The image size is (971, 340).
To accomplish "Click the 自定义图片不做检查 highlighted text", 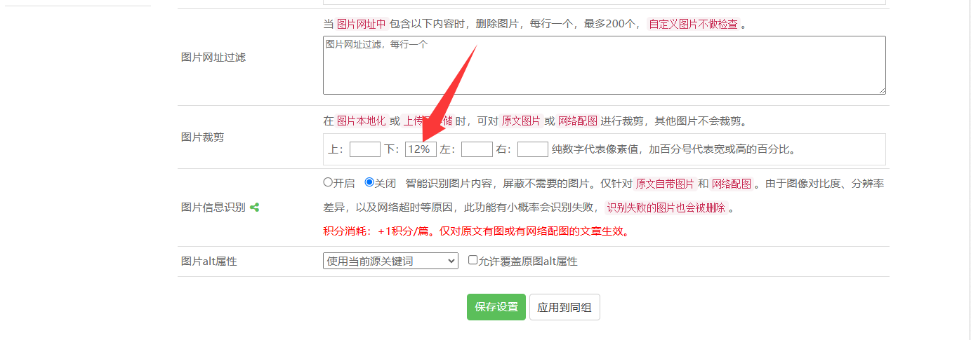I will click(x=693, y=24).
